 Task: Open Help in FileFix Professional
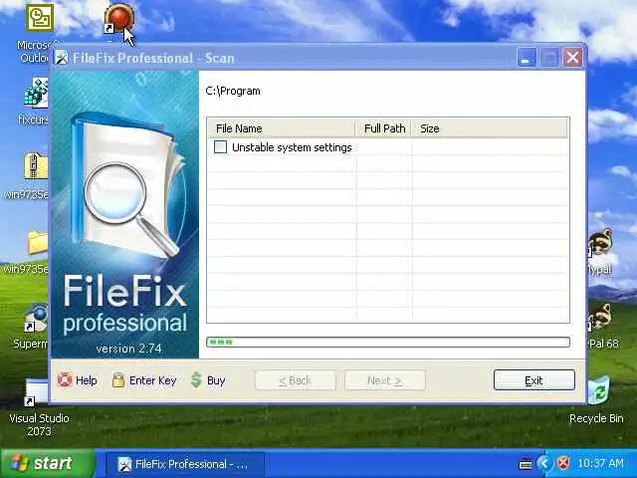click(87, 380)
